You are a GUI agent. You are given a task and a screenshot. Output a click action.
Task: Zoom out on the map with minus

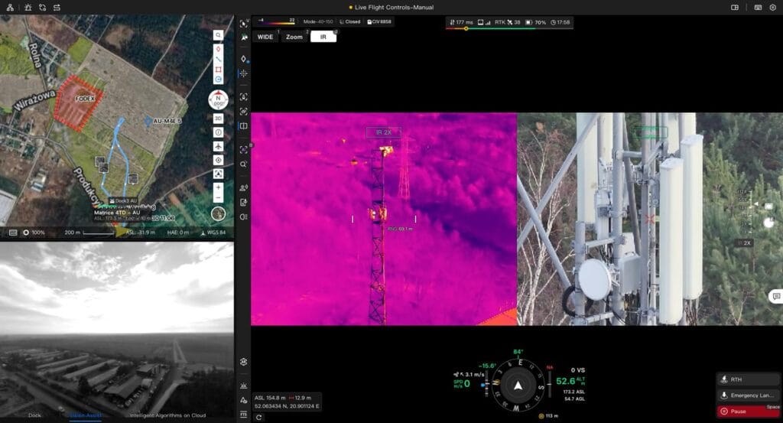pyautogui.click(x=218, y=198)
